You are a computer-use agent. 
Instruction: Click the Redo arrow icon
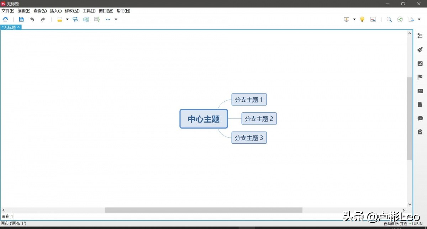43,19
